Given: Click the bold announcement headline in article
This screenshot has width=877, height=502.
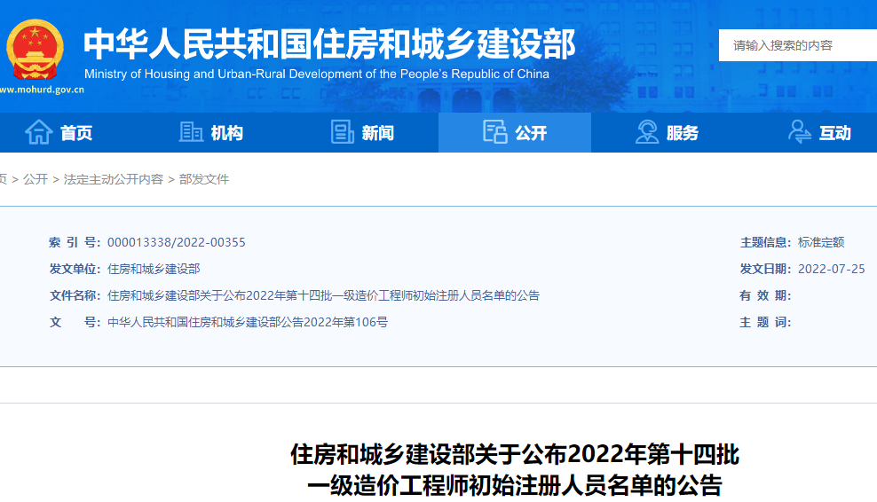Looking at the screenshot, I should point(515,470).
